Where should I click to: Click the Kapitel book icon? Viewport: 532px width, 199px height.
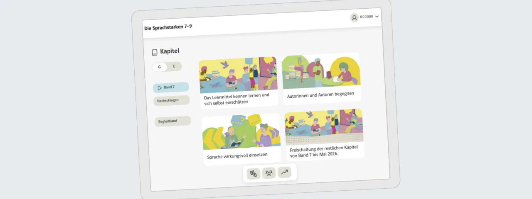click(155, 52)
